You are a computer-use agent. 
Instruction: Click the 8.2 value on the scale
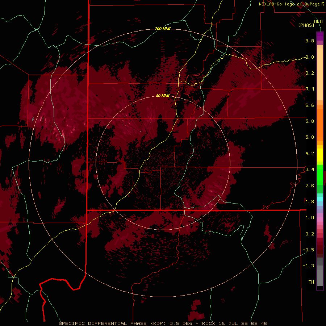pyautogui.click(x=310, y=73)
